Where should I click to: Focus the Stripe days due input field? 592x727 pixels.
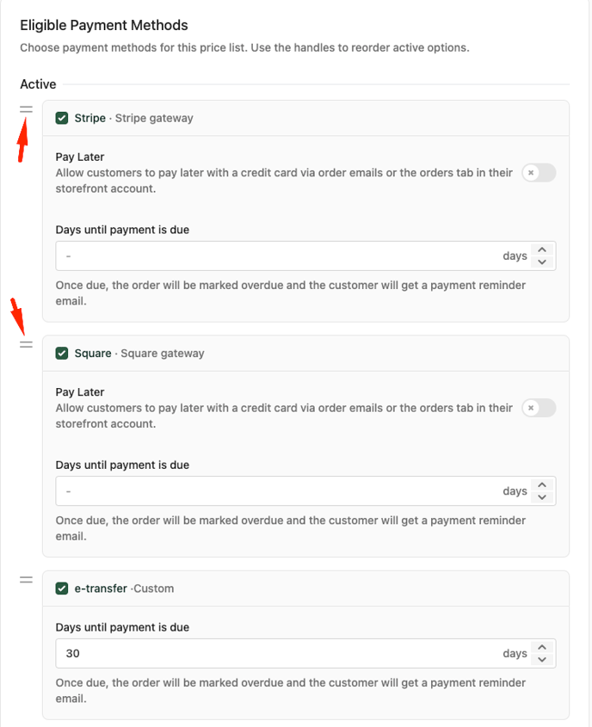(275, 256)
